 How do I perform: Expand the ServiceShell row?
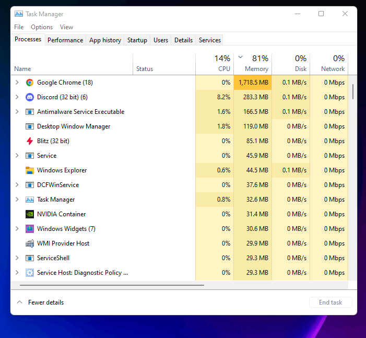click(x=17, y=258)
